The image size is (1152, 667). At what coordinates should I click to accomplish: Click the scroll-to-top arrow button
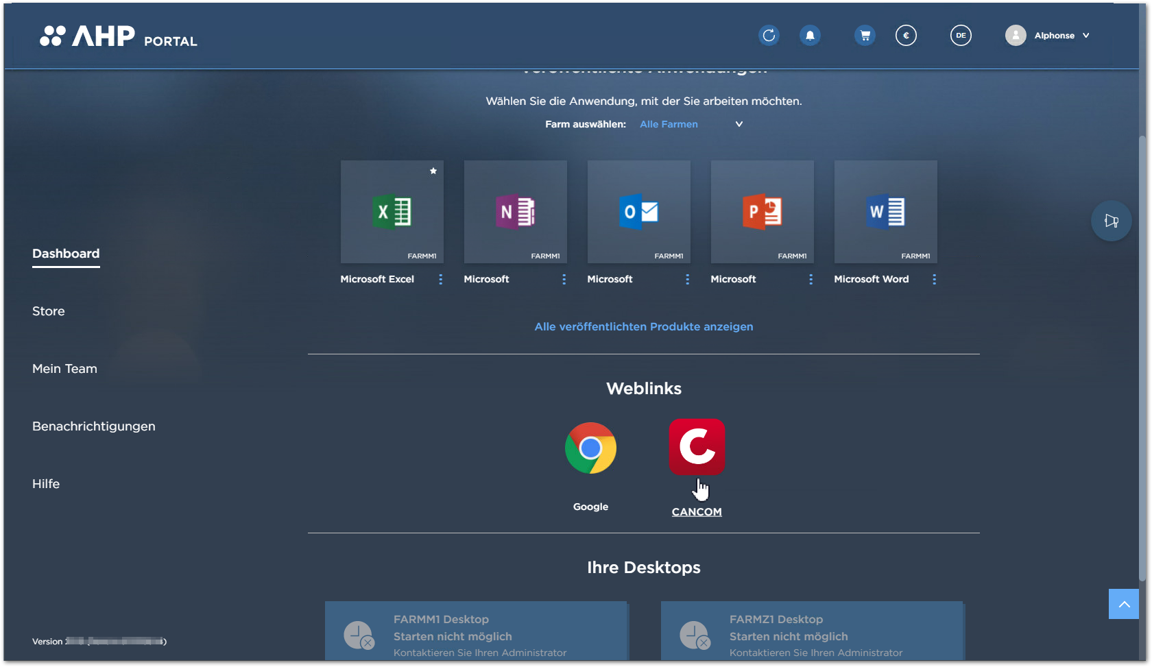coord(1124,604)
